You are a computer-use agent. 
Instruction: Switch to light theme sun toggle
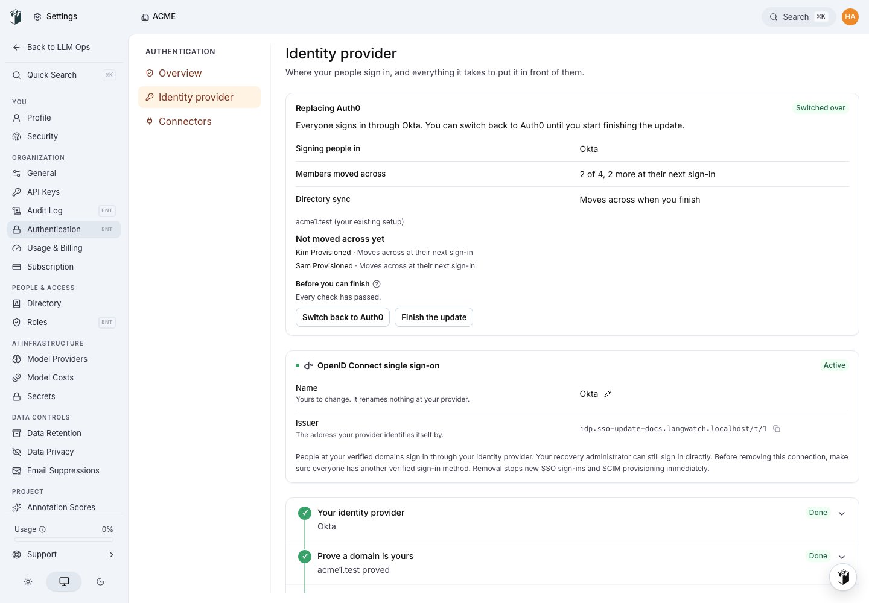click(28, 582)
